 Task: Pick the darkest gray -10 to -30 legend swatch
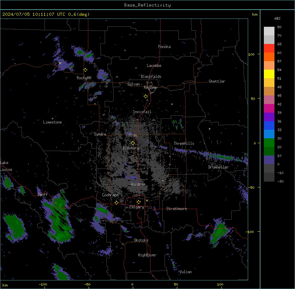click(x=269, y=177)
